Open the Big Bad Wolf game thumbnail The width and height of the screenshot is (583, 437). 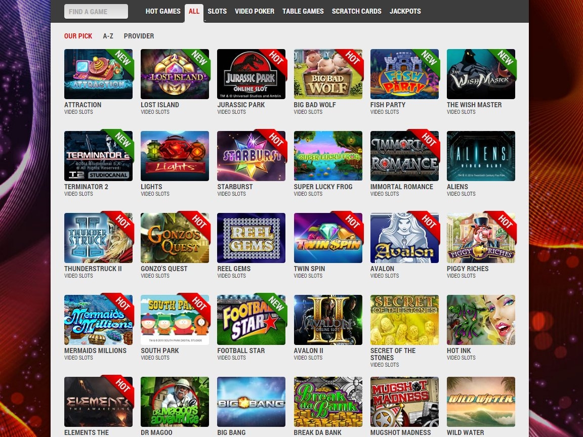coord(328,74)
